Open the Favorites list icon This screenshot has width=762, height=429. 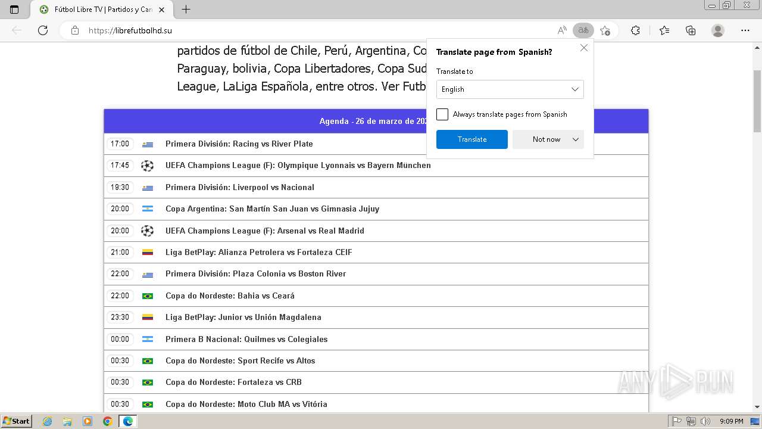point(664,30)
